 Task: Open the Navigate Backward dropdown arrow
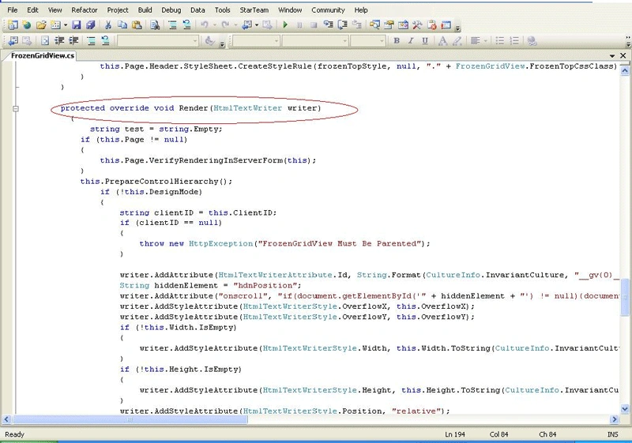pos(256,25)
